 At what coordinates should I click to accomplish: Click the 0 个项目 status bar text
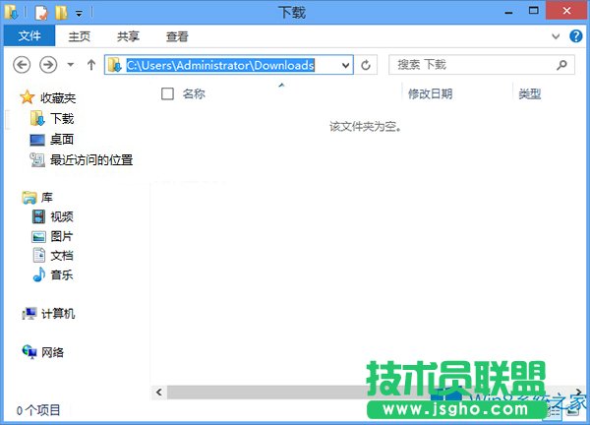click(x=38, y=410)
